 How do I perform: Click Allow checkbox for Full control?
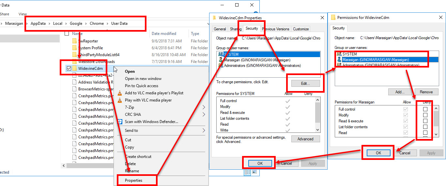406,109
